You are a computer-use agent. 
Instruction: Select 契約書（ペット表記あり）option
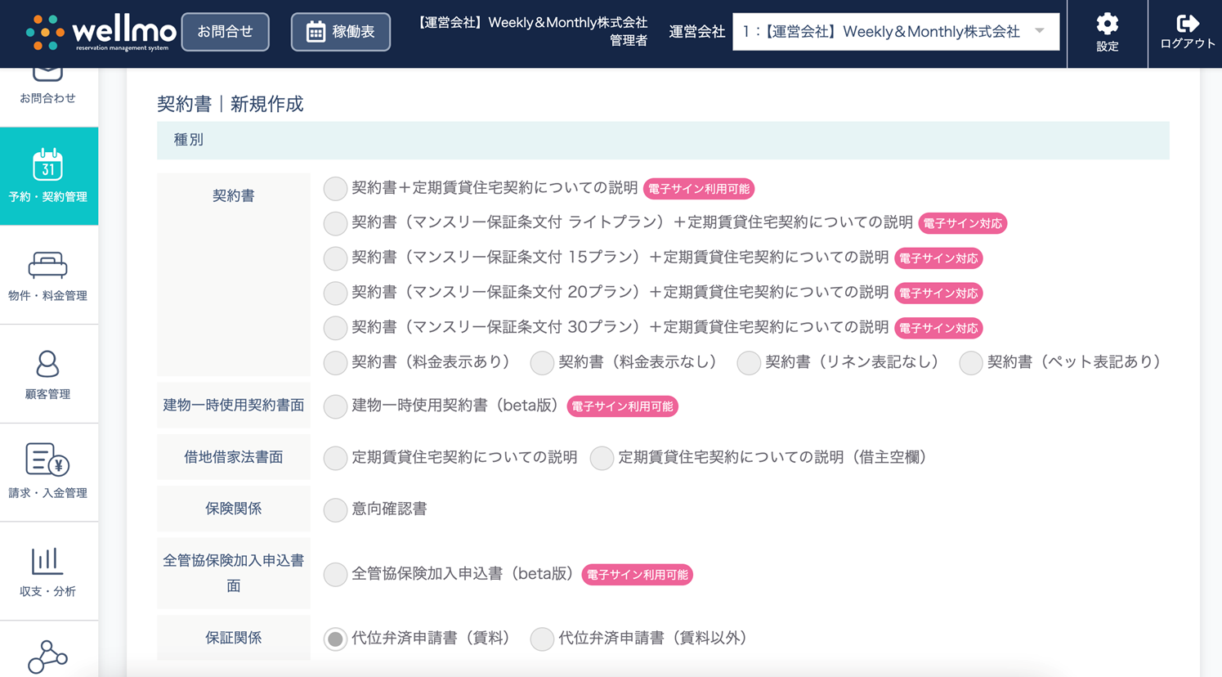[x=970, y=363]
